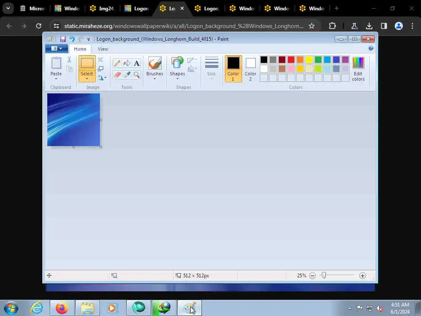Click the Crop icon in Image group
421x316 pixels.
(x=101, y=60)
